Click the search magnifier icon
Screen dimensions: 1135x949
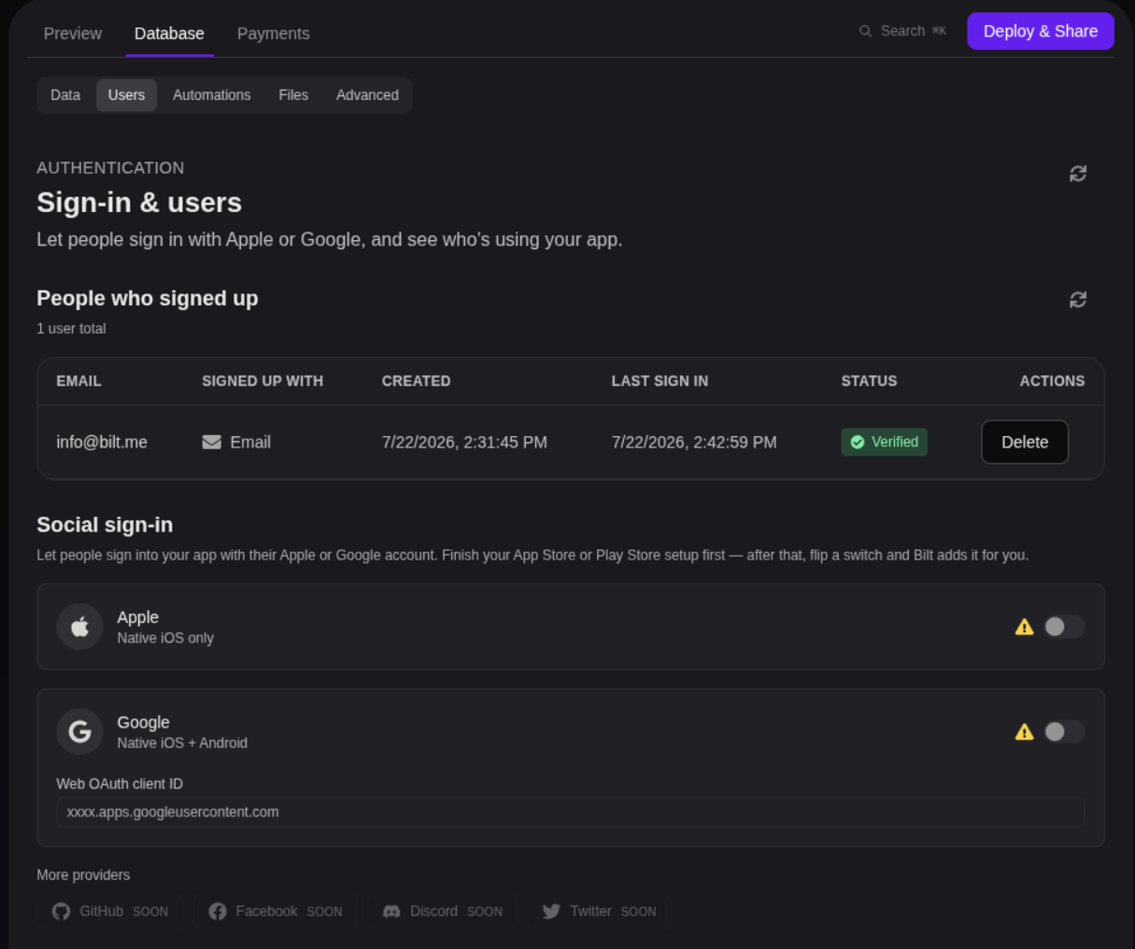865,31
